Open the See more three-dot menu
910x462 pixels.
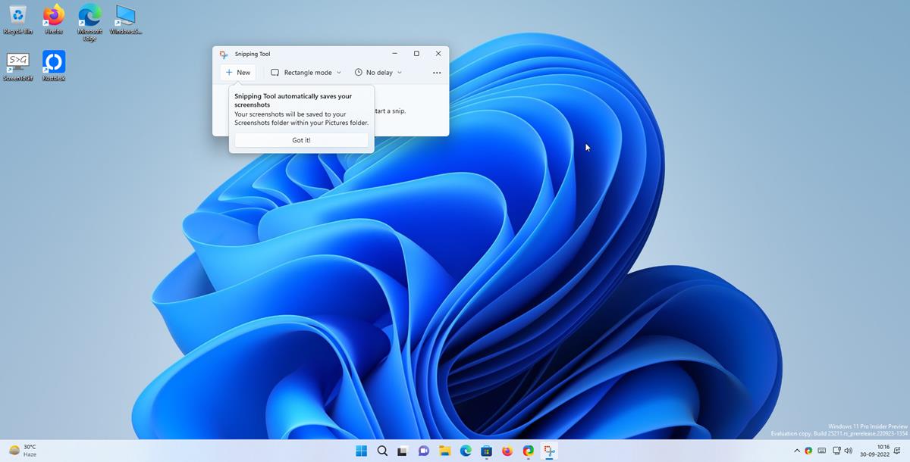[437, 73]
